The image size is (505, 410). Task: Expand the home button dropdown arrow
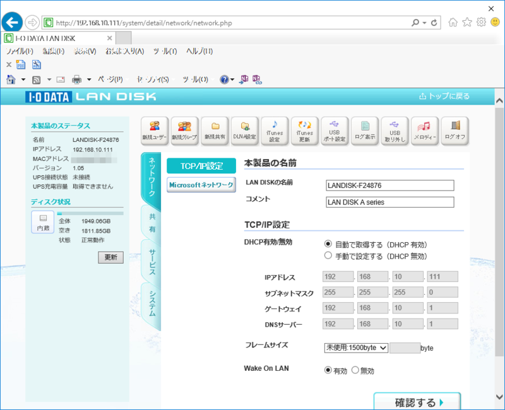[x=23, y=79]
